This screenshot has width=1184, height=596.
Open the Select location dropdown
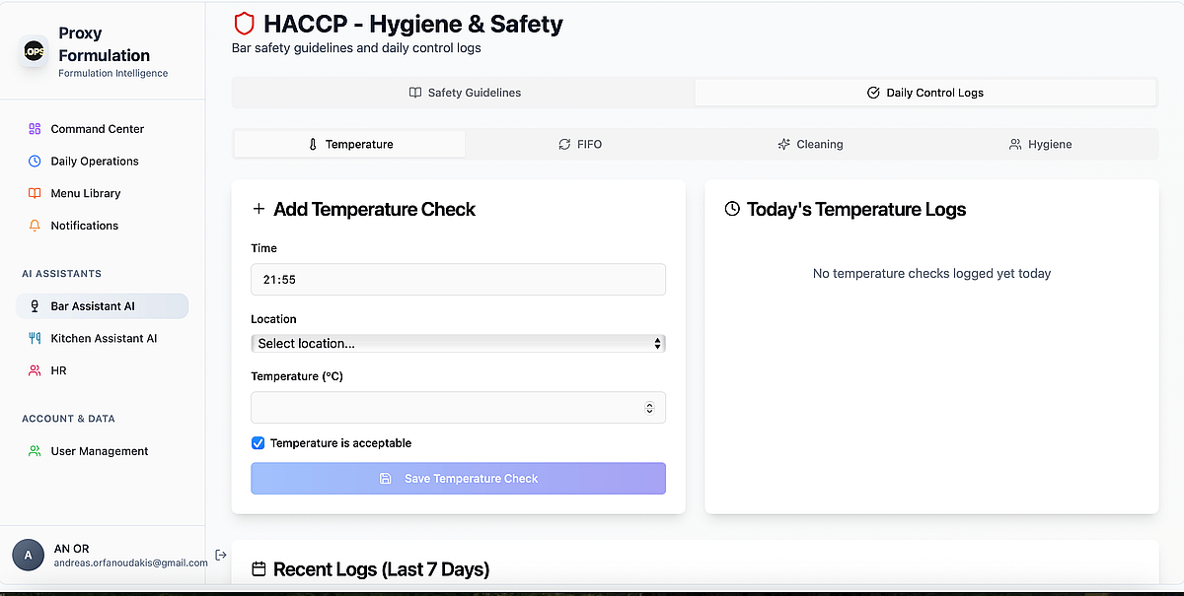pyautogui.click(x=458, y=344)
